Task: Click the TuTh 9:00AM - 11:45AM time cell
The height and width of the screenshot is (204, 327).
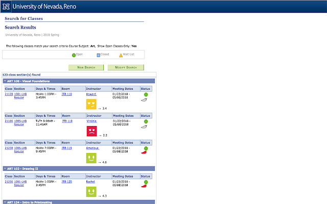Action: 45,122
